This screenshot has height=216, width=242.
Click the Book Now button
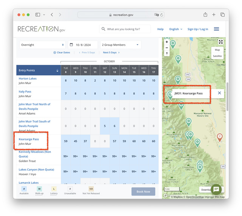pyautogui.click(x=143, y=191)
